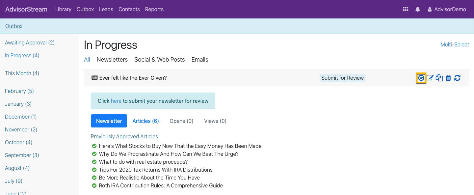Filter by Social & Web Posts
Viewport: 474px width, 195px height.
tap(160, 60)
